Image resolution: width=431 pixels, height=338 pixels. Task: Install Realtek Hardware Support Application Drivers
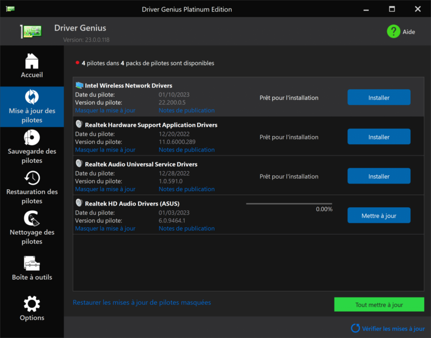(379, 137)
